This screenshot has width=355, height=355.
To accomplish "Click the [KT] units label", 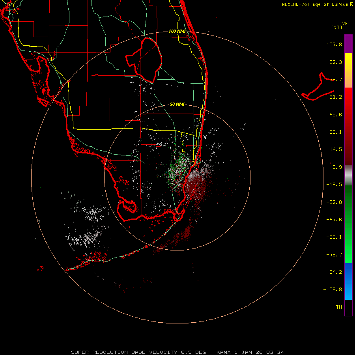I will click(x=337, y=27).
